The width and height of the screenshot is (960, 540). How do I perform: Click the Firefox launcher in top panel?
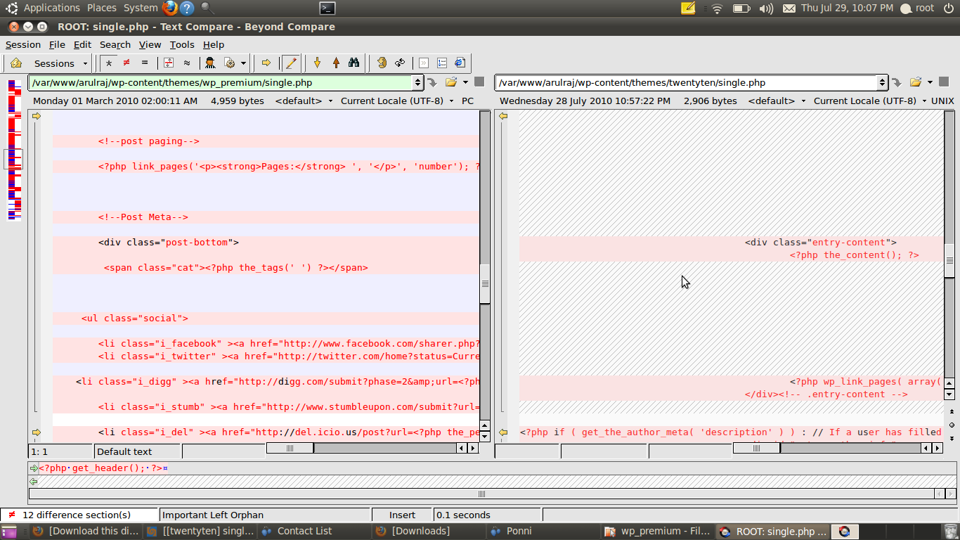coord(169,8)
